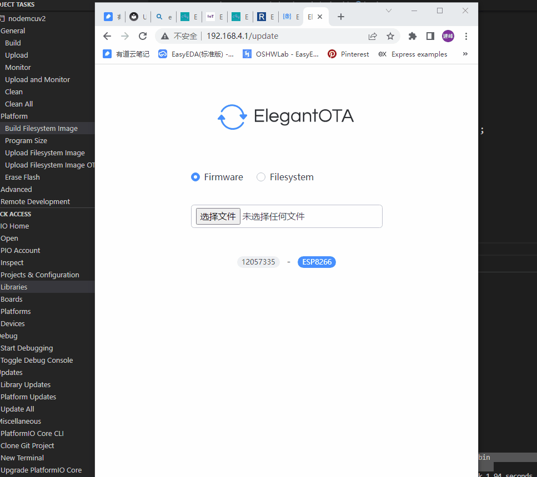Show more bookmarks with the double chevron
The height and width of the screenshot is (477, 537).
[x=465, y=54]
